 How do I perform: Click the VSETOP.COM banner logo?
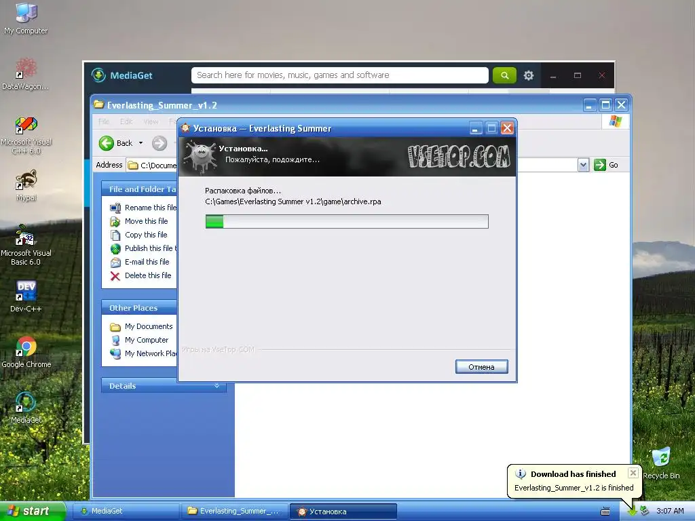pyautogui.click(x=459, y=157)
